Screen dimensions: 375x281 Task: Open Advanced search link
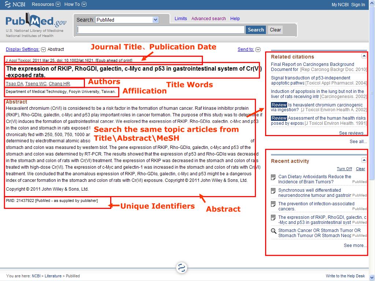pos(208,19)
